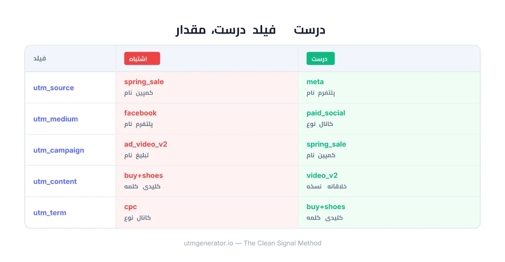Select the utm_medium field label
The height and width of the screenshot is (262, 505).
(56, 119)
